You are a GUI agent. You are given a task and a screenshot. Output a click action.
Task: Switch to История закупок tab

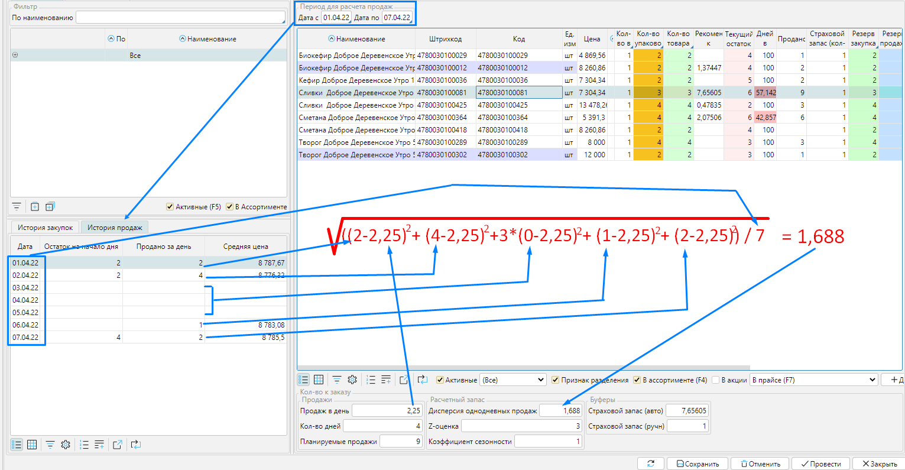46,228
